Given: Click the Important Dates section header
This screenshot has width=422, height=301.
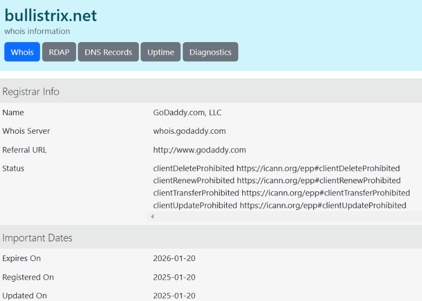Looking at the screenshot, I should (37, 238).
